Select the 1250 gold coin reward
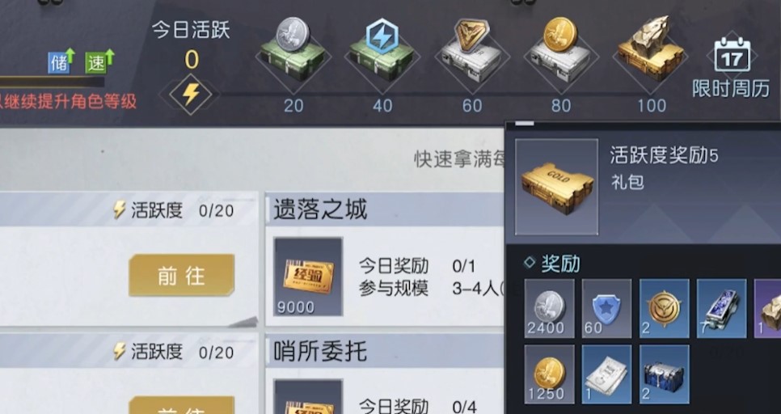 click(549, 374)
